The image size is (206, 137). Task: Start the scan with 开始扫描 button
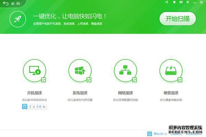point(178,19)
